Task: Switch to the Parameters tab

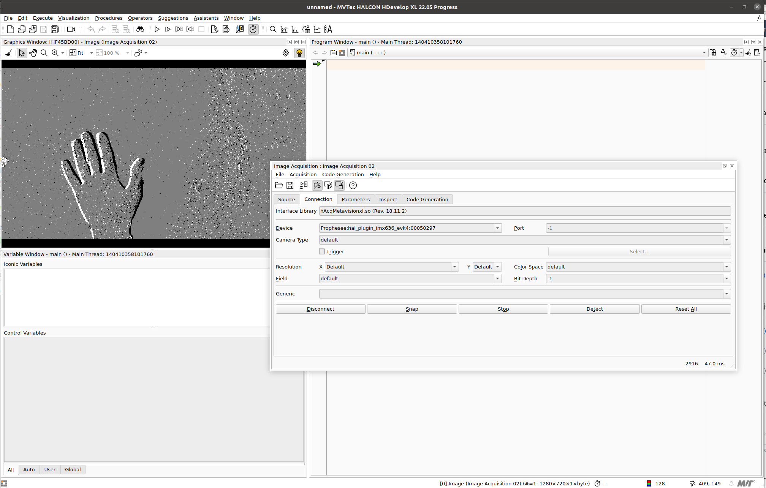Action: coord(356,199)
